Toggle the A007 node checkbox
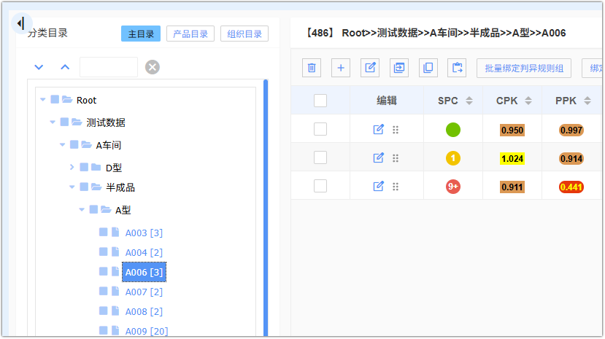This screenshot has width=605, height=339. (103, 291)
